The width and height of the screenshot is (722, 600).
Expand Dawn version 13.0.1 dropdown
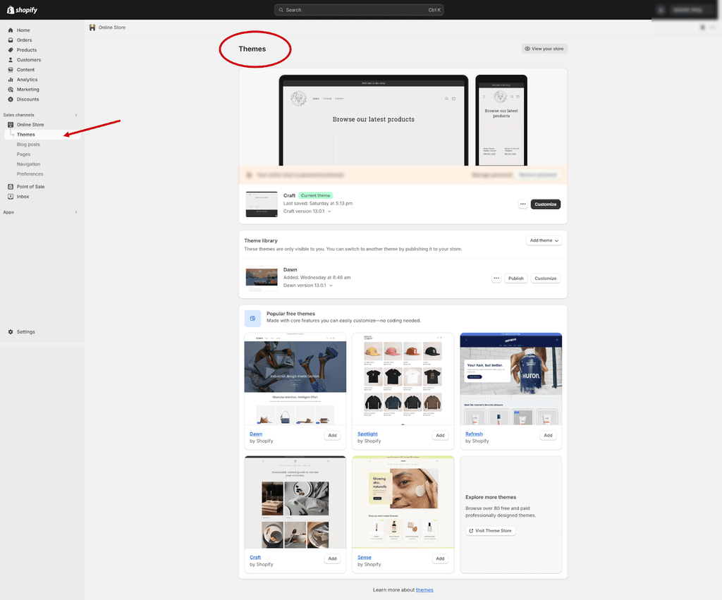click(331, 286)
